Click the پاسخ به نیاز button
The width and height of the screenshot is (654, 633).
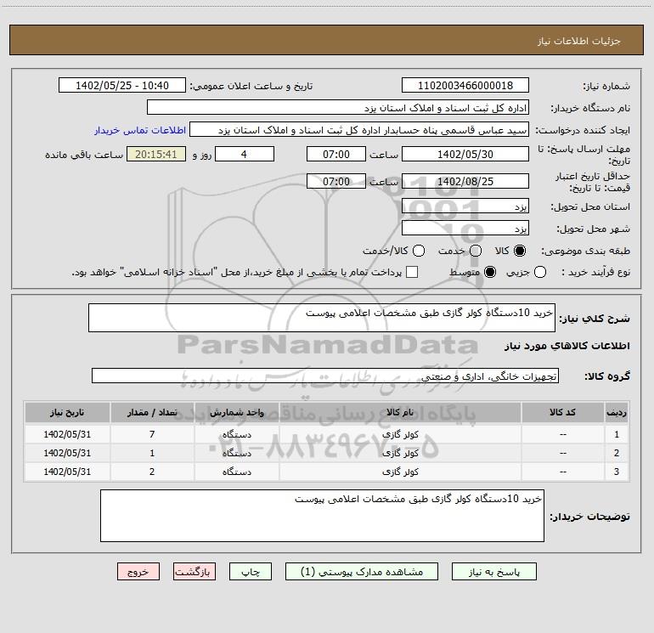tap(494, 572)
